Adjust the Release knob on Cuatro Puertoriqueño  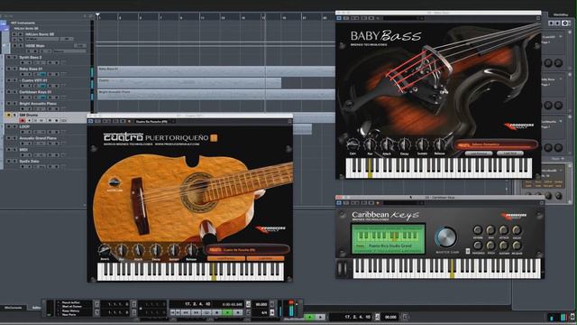(x=191, y=250)
